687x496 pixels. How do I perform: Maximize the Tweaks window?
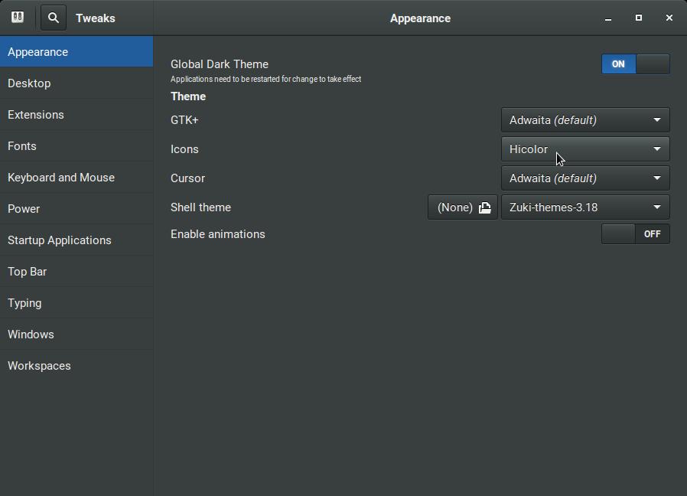point(639,18)
